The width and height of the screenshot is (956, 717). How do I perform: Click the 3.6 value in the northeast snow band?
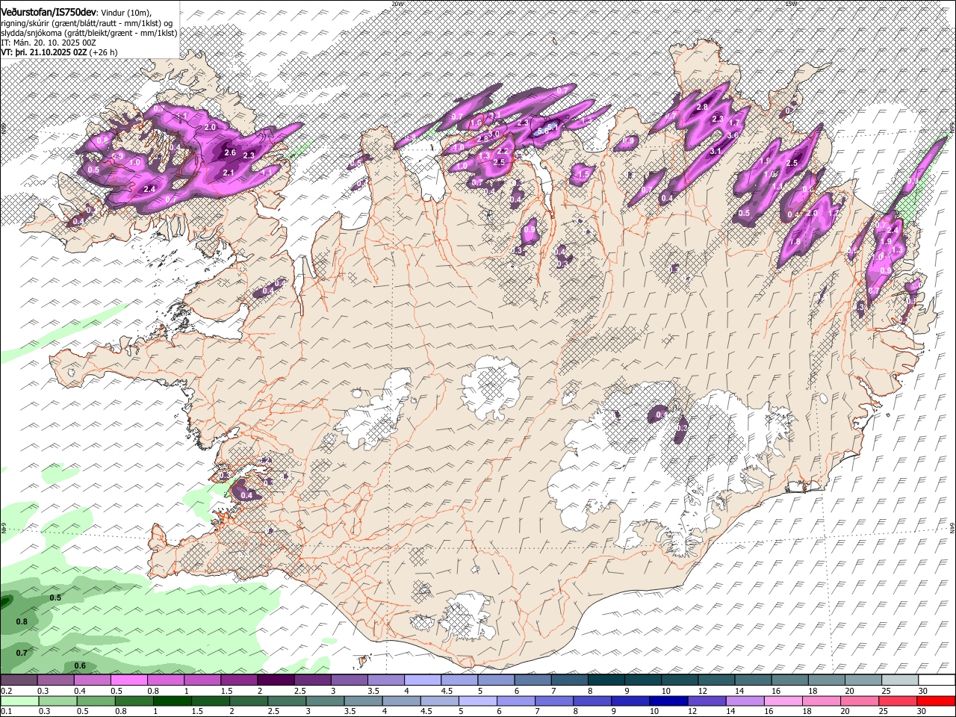pos(733,135)
